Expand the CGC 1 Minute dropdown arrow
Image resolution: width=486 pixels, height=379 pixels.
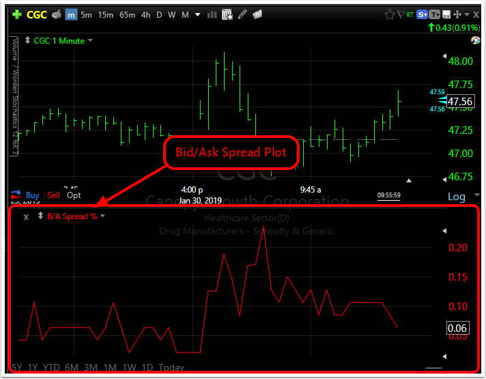(x=90, y=40)
